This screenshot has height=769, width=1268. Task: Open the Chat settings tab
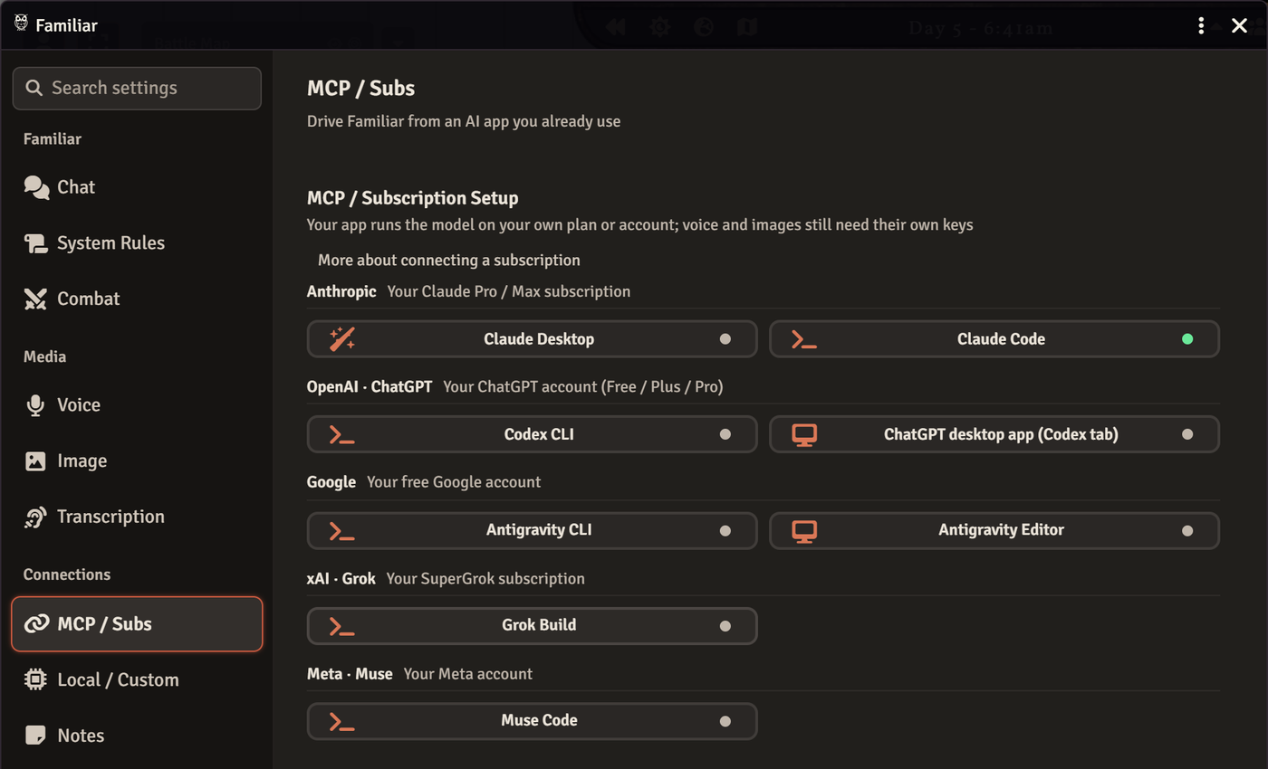(x=137, y=187)
